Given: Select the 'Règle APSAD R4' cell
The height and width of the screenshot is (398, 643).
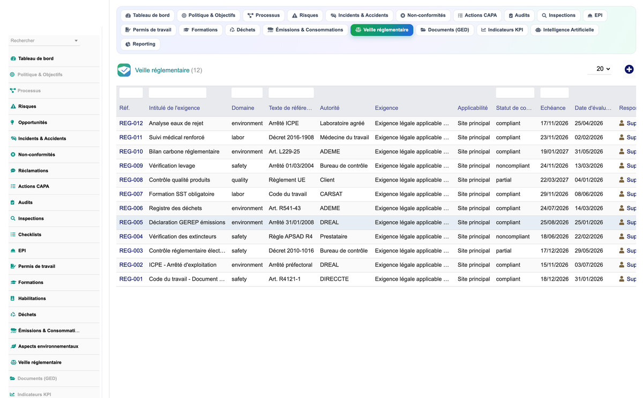Looking at the screenshot, I should (x=291, y=237).
